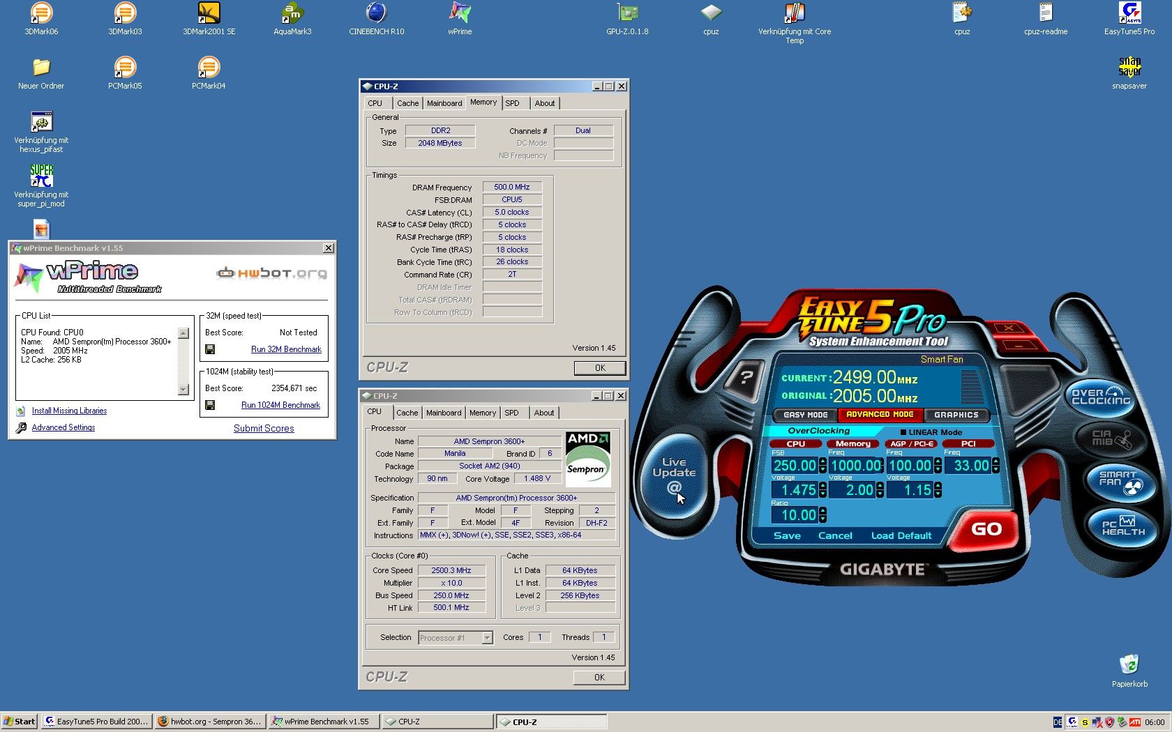Switch EasyTune to ADVANCED MODE
1172x732 pixels.
[880, 415]
